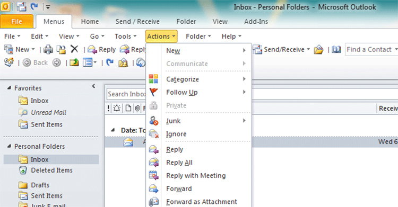Screen dimensions: 398x207
Task: Click the Categorize colored squares icon
Action: click(153, 79)
